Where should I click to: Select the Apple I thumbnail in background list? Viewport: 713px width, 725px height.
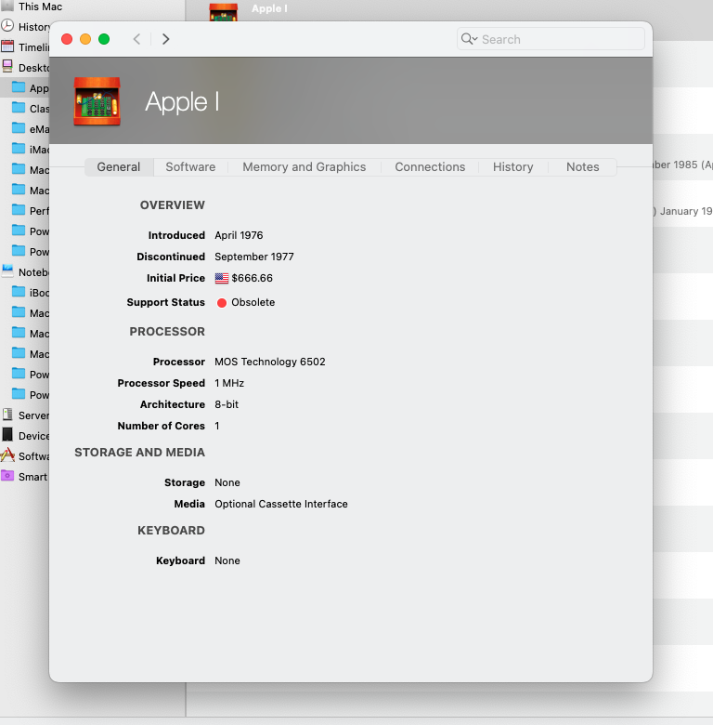coord(224,12)
